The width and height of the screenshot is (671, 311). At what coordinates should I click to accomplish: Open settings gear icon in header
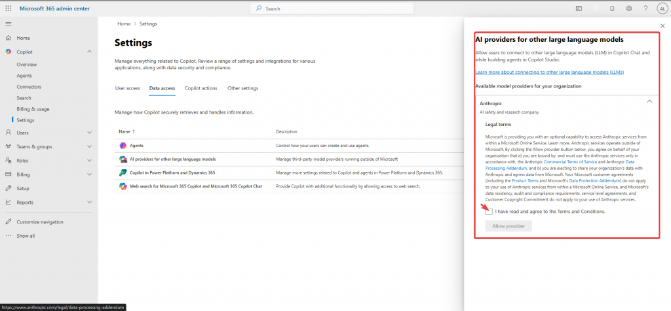[628, 8]
